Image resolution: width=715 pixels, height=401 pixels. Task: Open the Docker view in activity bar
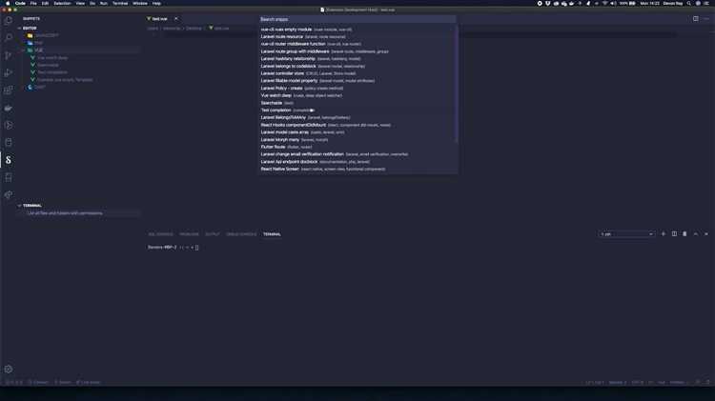tap(9, 108)
